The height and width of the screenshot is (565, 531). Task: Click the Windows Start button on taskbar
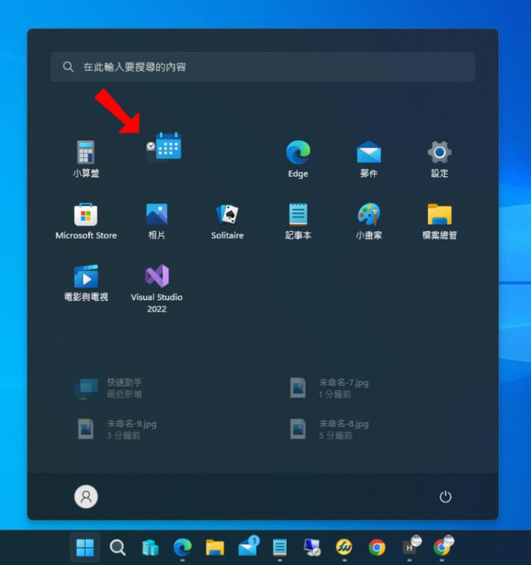(85, 547)
